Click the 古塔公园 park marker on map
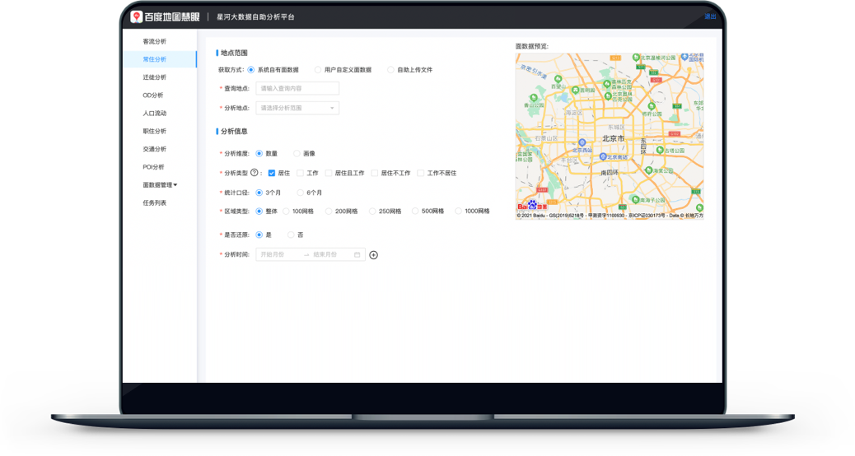This screenshot has width=855, height=456. pyautogui.click(x=660, y=150)
